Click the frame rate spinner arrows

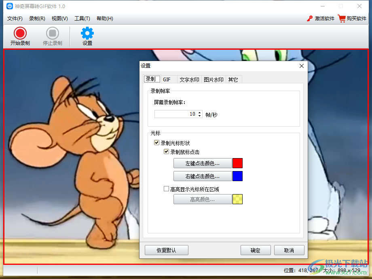click(x=199, y=114)
